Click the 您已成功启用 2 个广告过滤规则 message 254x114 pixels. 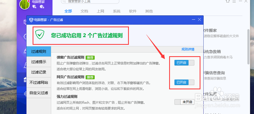point(87,36)
